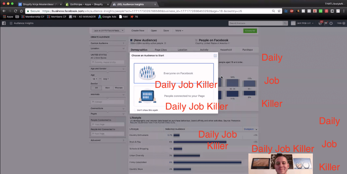Viewport: 347px width, 174px height.
Task: Click the browser back arrow
Action: point(4,11)
